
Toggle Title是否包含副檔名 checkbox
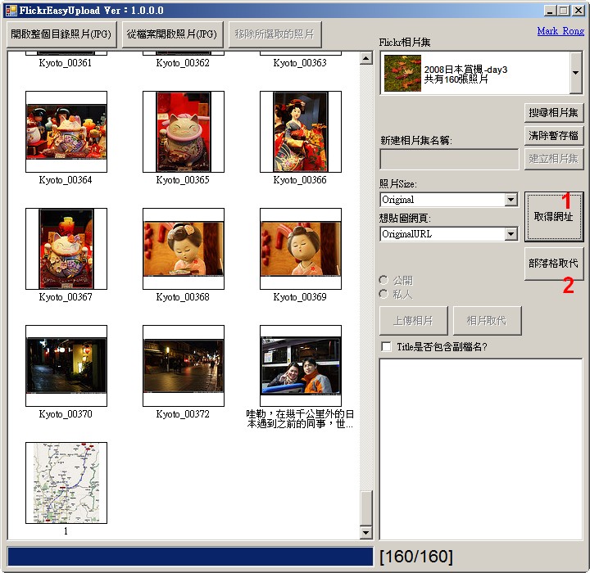pos(387,346)
